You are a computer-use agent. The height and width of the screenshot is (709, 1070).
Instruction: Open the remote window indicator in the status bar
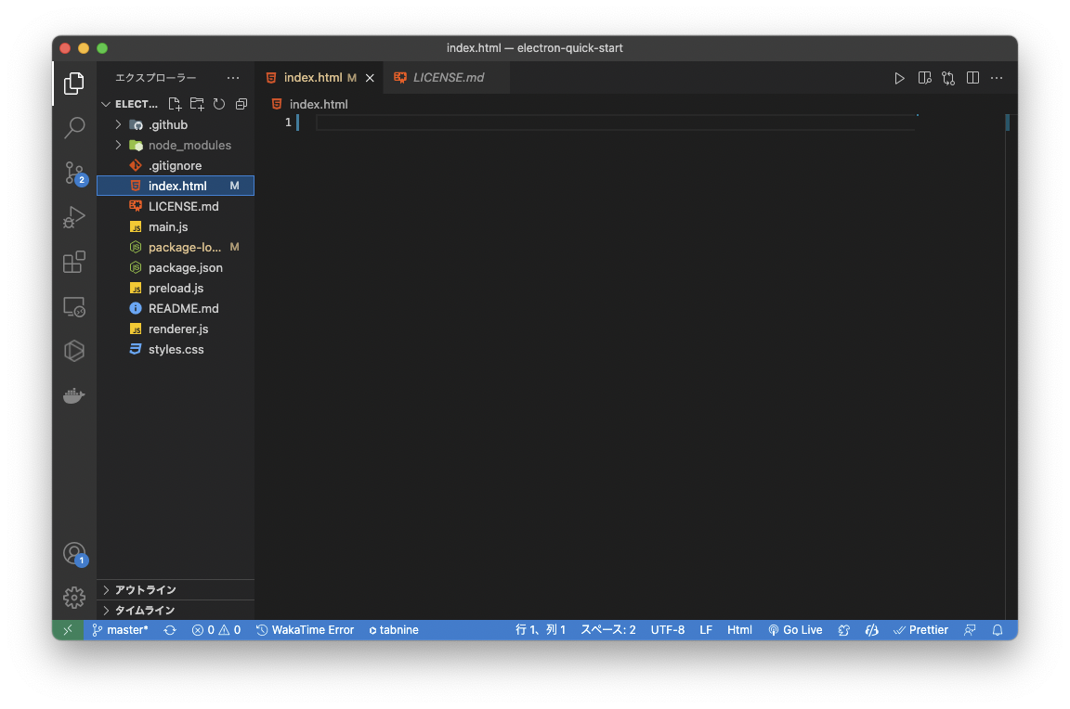point(68,630)
